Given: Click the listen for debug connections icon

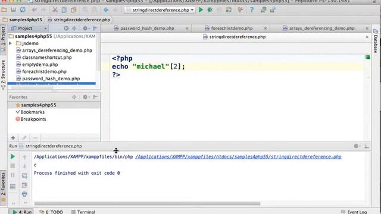Looking at the screenshot, I should pos(229,10).
